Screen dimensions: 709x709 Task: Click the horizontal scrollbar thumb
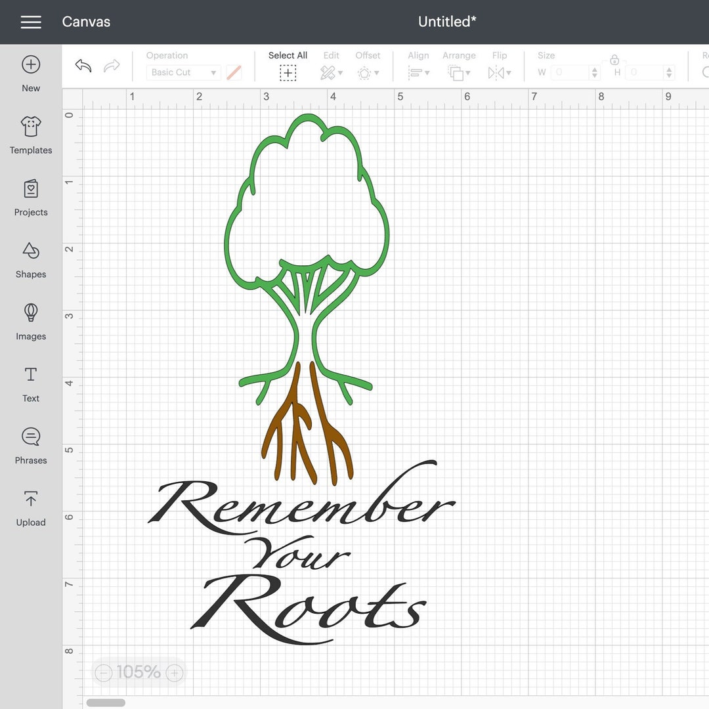pos(106,702)
